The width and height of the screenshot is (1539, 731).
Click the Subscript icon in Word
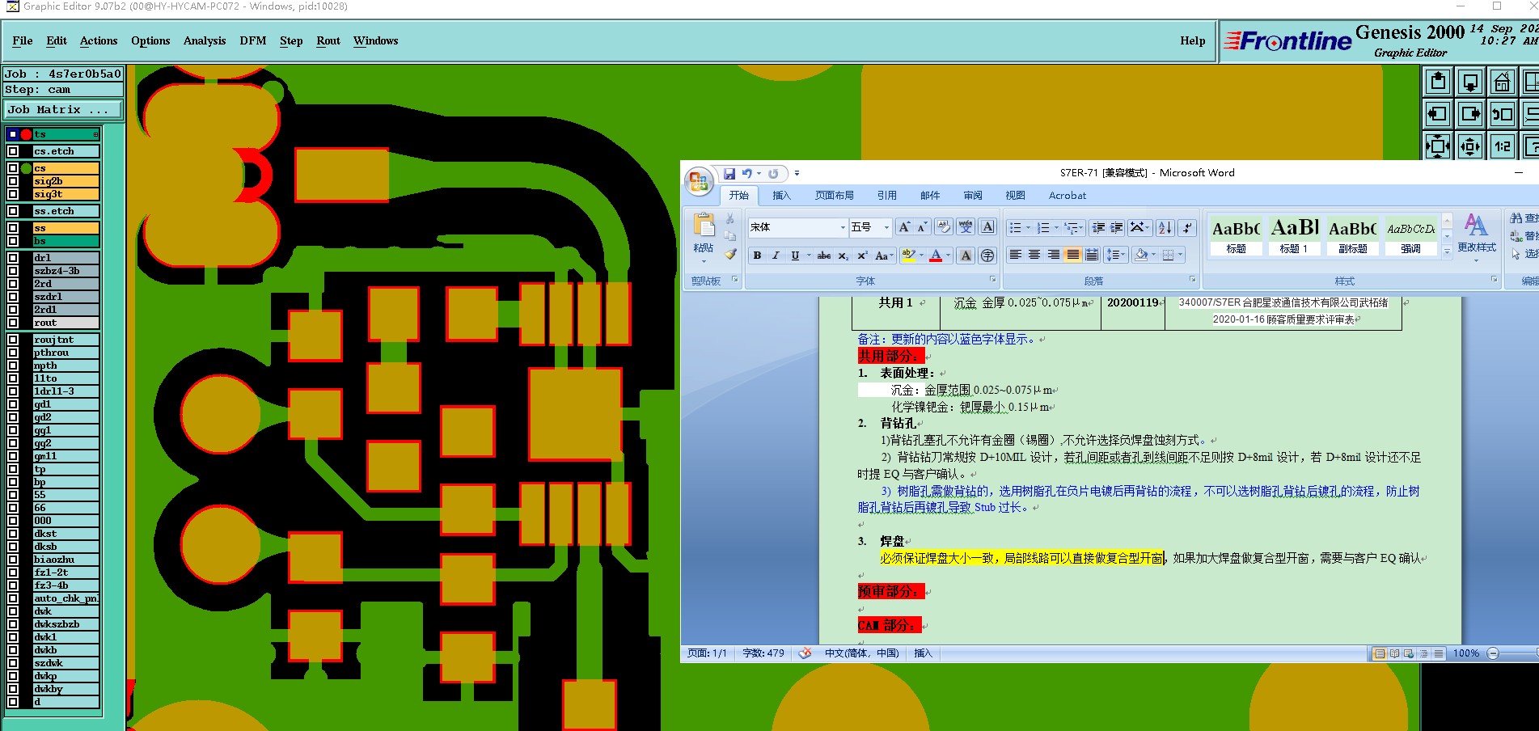point(843,256)
